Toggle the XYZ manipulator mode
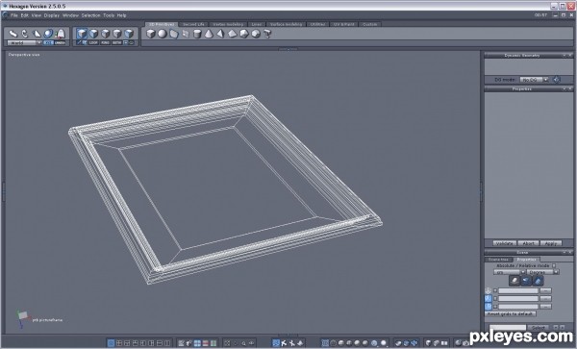The image size is (577, 349). 49,42
